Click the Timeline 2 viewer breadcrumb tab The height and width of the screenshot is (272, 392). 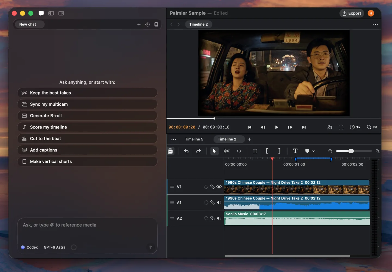click(x=198, y=24)
